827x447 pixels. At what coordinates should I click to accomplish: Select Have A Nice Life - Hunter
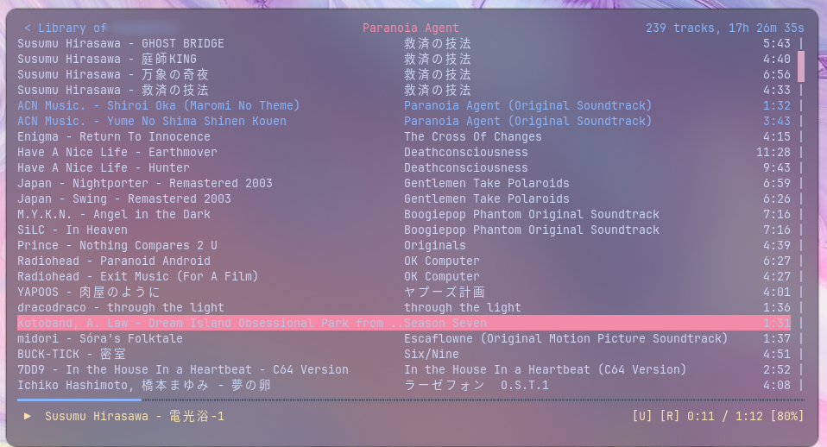point(104,167)
